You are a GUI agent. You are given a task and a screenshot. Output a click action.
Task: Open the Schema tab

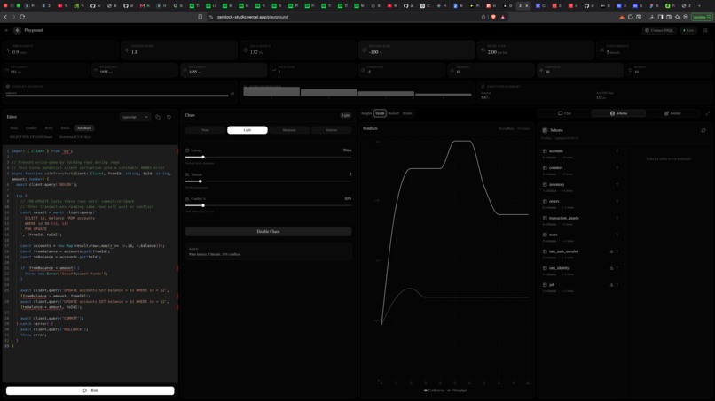(x=618, y=113)
